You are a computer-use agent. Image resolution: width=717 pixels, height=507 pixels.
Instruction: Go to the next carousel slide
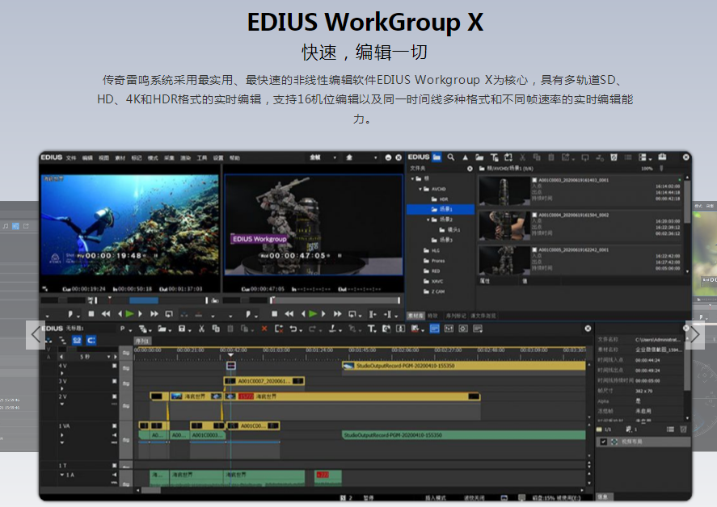pyautogui.click(x=695, y=335)
